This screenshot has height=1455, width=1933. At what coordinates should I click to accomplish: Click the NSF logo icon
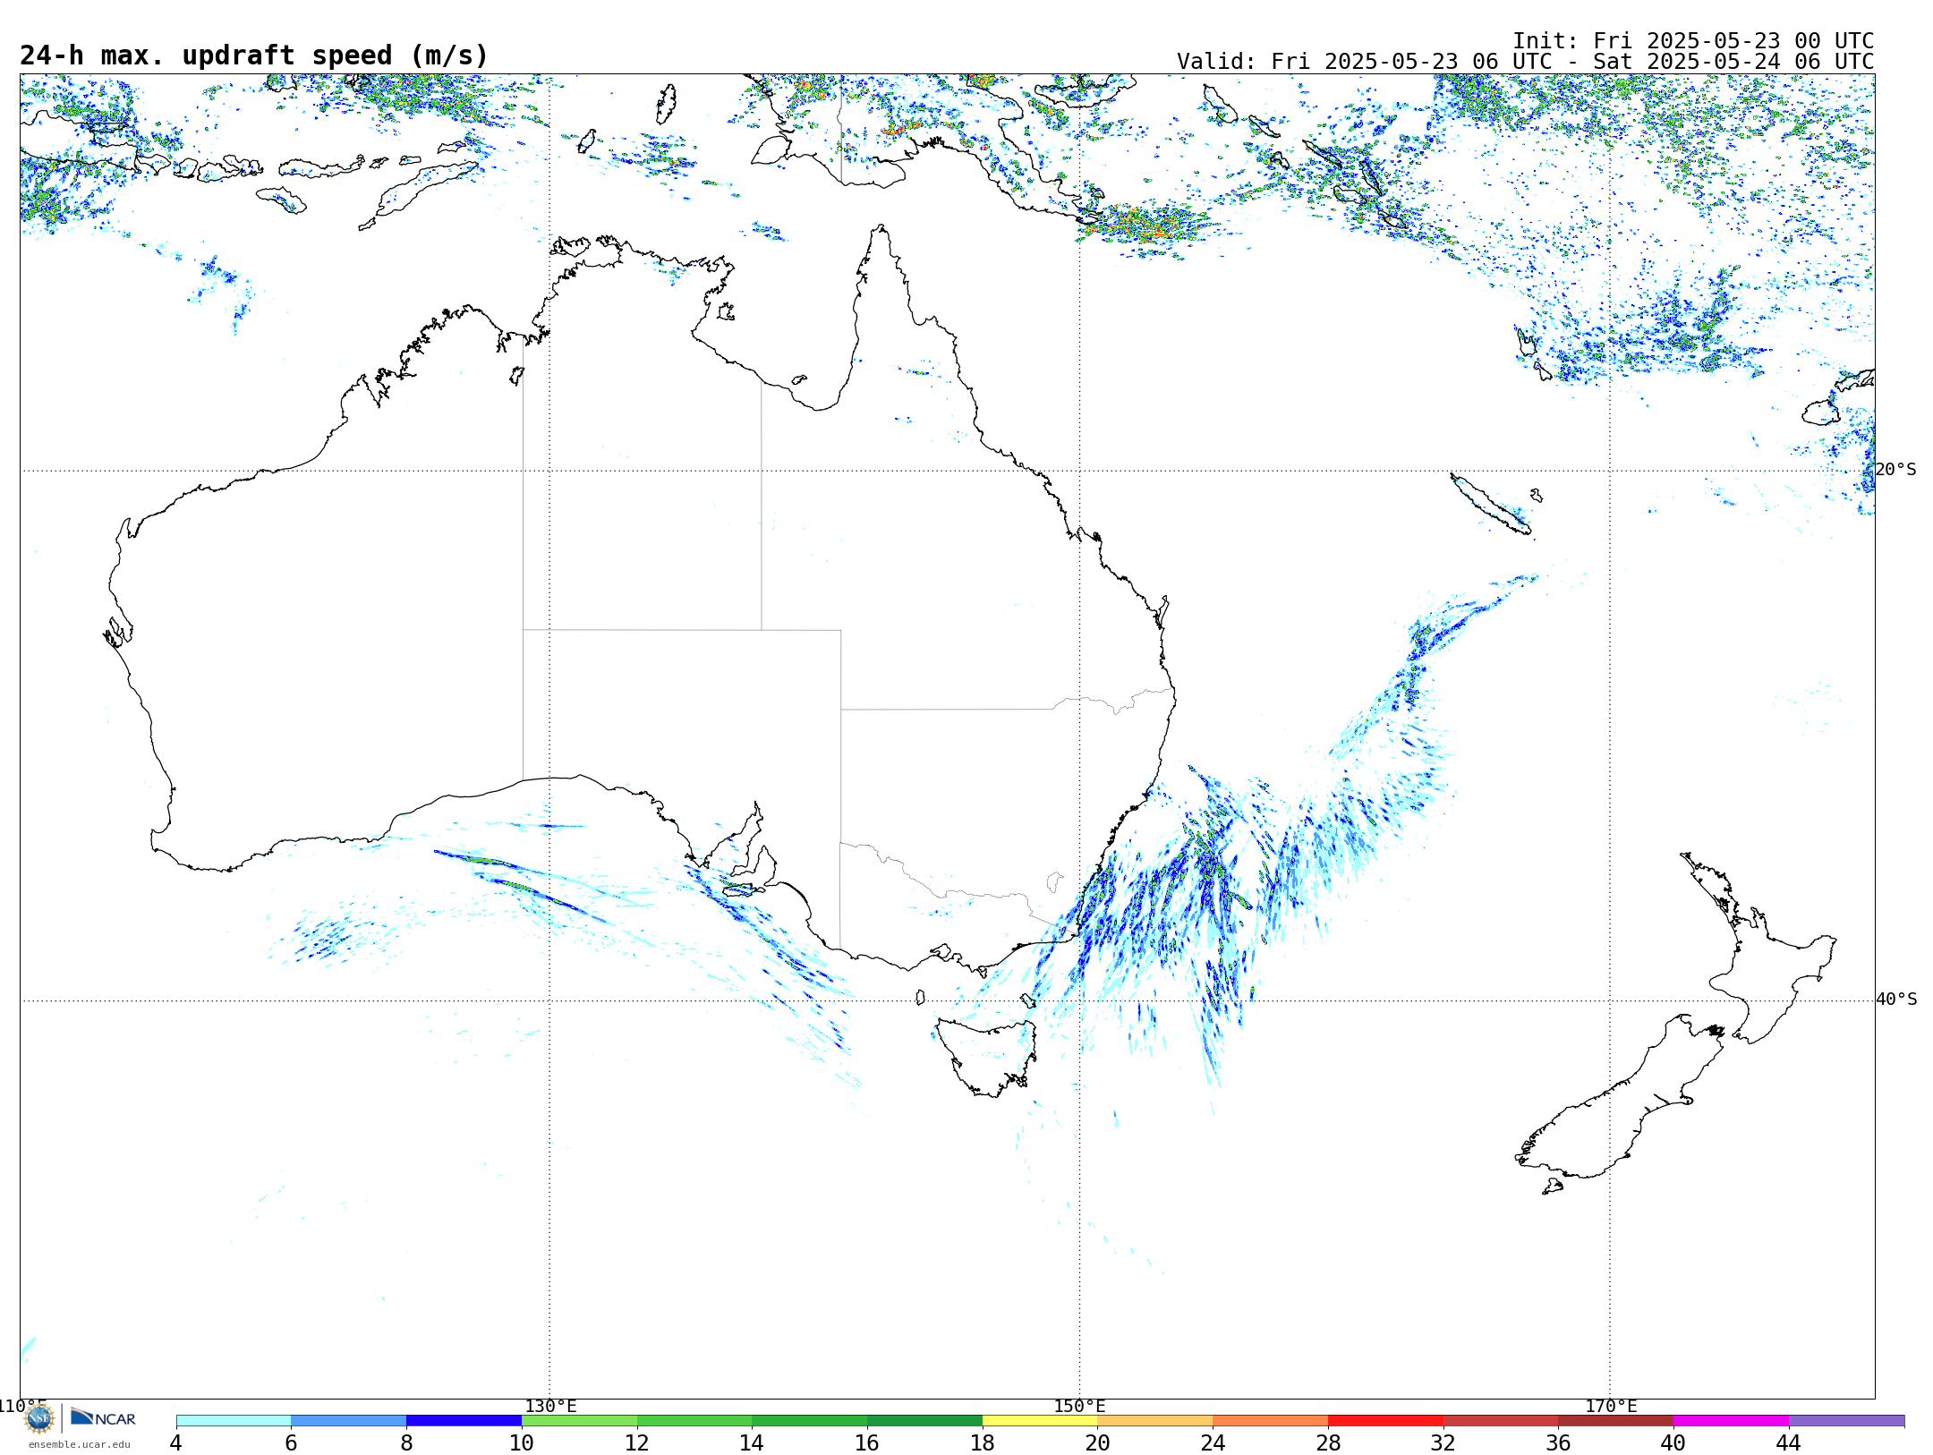[39, 1418]
